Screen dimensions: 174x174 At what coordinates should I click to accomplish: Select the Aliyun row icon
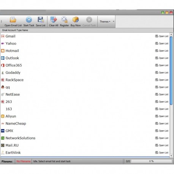coord(3,116)
